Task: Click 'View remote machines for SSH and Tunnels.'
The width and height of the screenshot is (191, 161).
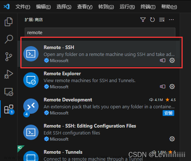Action: (x=89, y=80)
